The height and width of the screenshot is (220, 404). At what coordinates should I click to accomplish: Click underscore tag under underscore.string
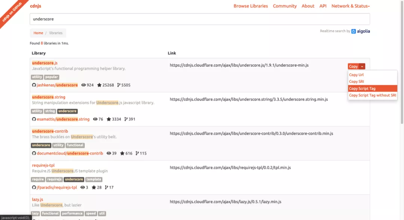[x=67, y=111]
